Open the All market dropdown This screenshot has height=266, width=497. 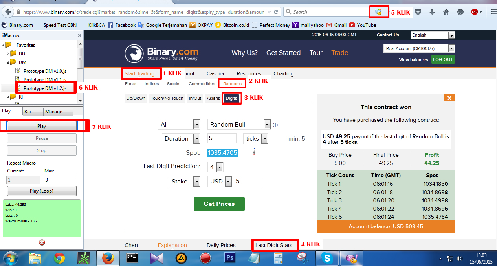(x=179, y=125)
